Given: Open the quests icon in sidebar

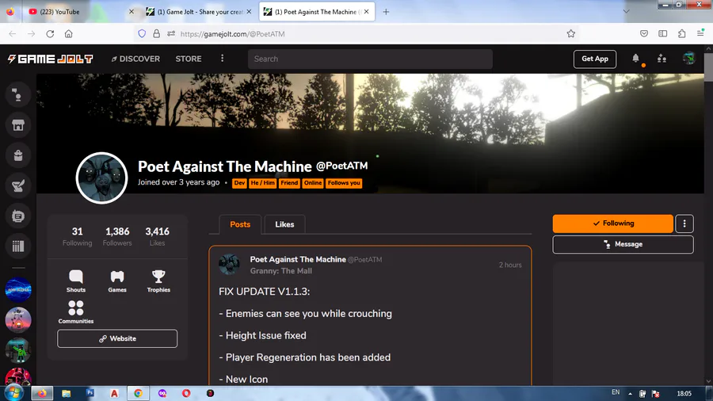Looking at the screenshot, I should (x=18, y=185).
